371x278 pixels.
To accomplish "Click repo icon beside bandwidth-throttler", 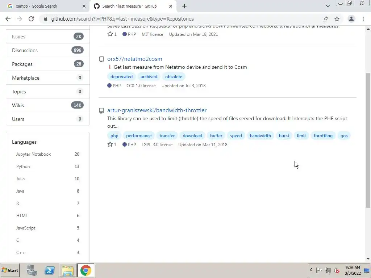I will (101, 110).
